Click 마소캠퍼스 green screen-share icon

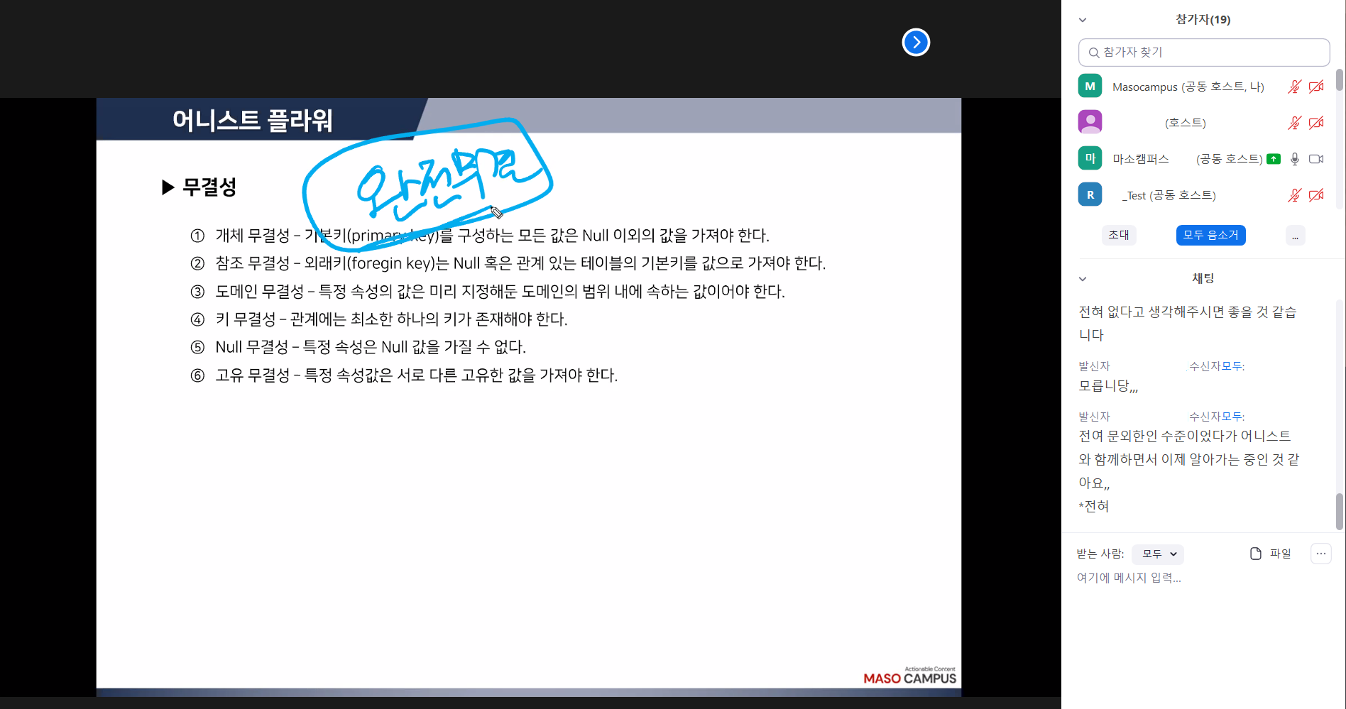pos(1274,159)
